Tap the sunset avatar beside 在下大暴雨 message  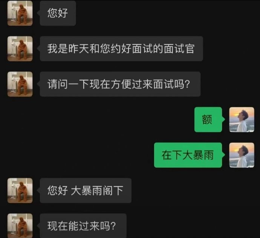(242, 155)
